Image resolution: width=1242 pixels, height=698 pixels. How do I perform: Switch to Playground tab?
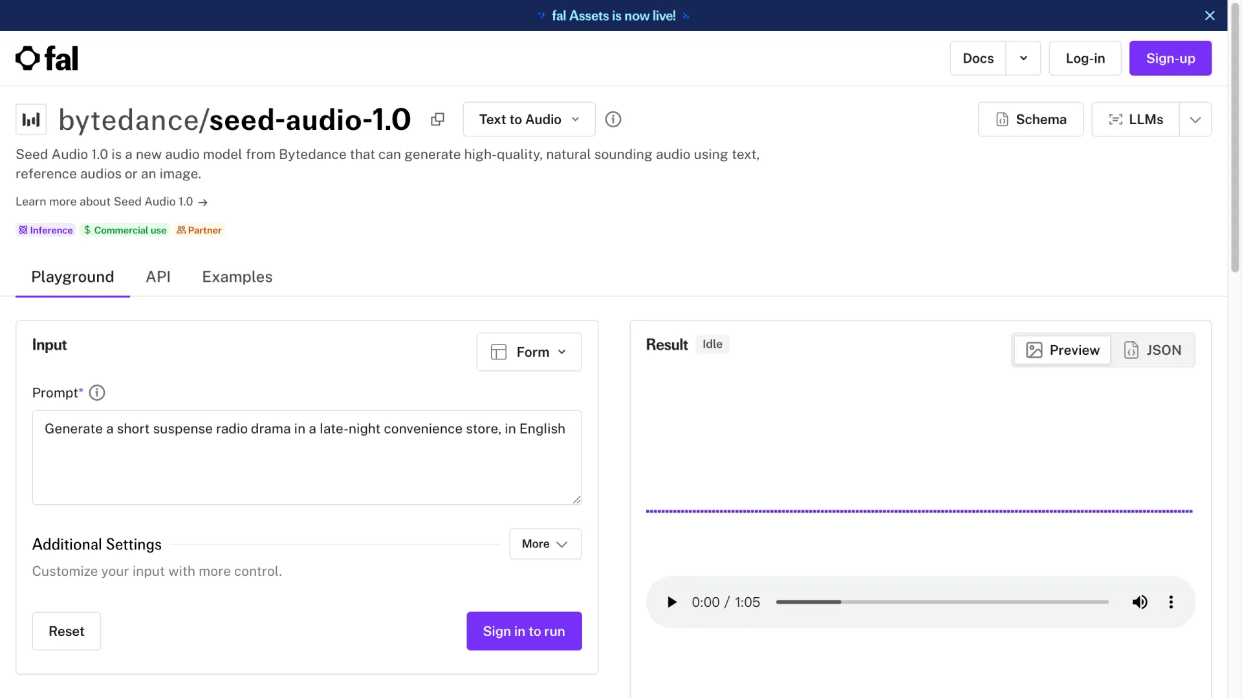[72, 277]
